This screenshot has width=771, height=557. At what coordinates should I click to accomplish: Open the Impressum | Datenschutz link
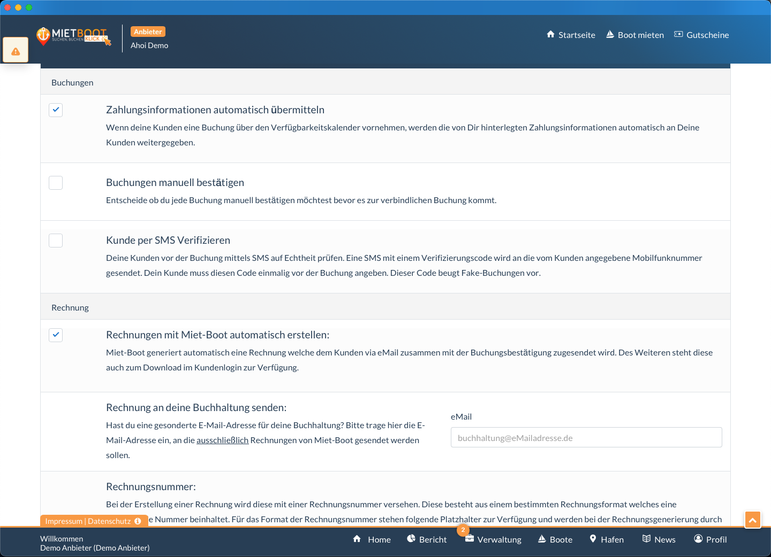[x=88, y=521]
